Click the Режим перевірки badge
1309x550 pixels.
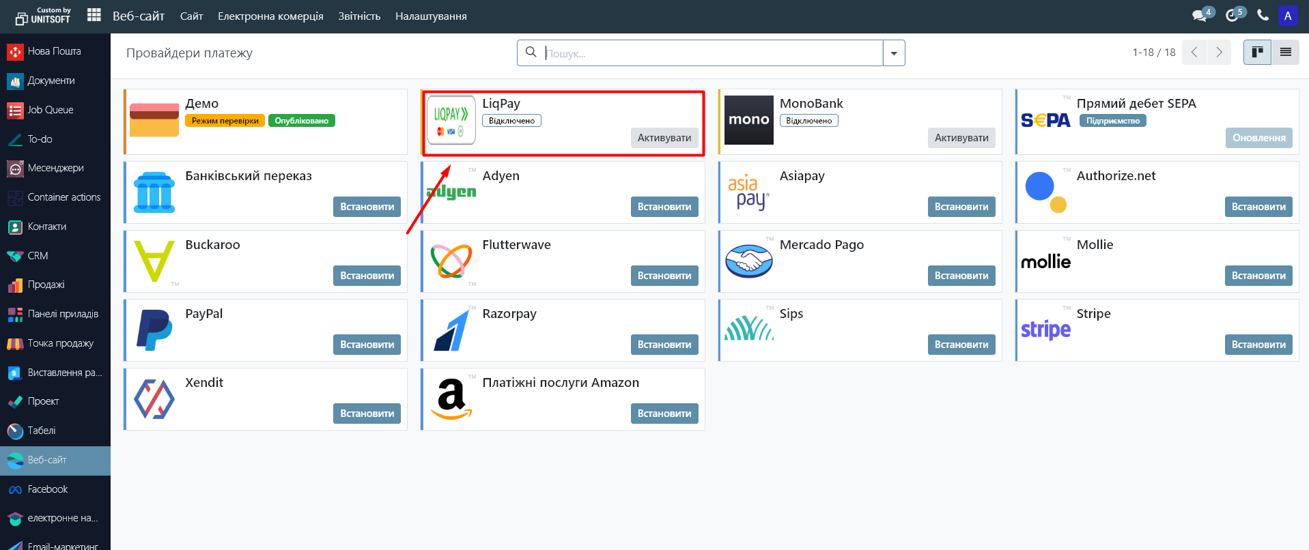click(225, 121)
